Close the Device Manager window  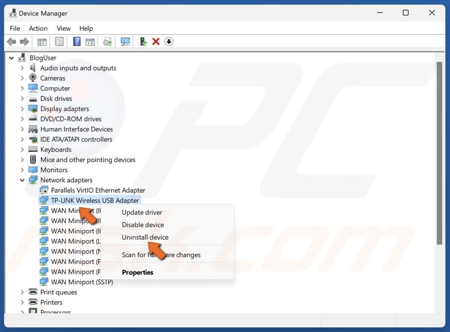(x=432, y=13)
